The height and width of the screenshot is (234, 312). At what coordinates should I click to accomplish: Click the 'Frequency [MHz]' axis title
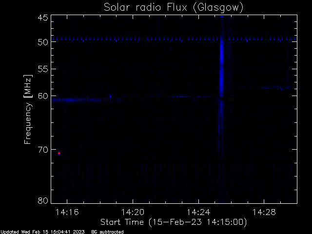28,109
